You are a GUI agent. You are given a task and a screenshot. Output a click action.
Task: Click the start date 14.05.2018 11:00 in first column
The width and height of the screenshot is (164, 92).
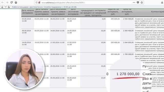click(x=26, y=43)
